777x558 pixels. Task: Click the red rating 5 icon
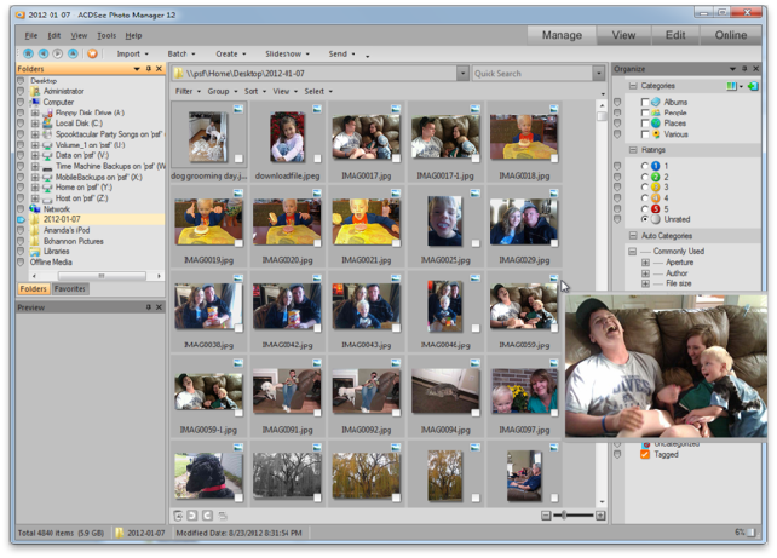(655, 208)
